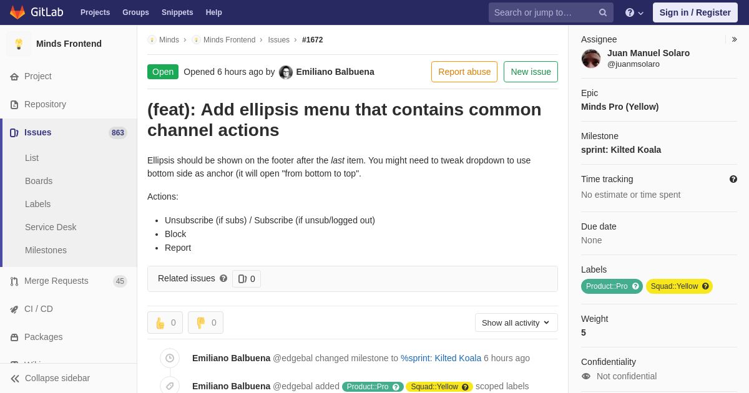The image size is (749, 393).
Task: Open the Repository sidebar section
Action: [x=45, y=104]
